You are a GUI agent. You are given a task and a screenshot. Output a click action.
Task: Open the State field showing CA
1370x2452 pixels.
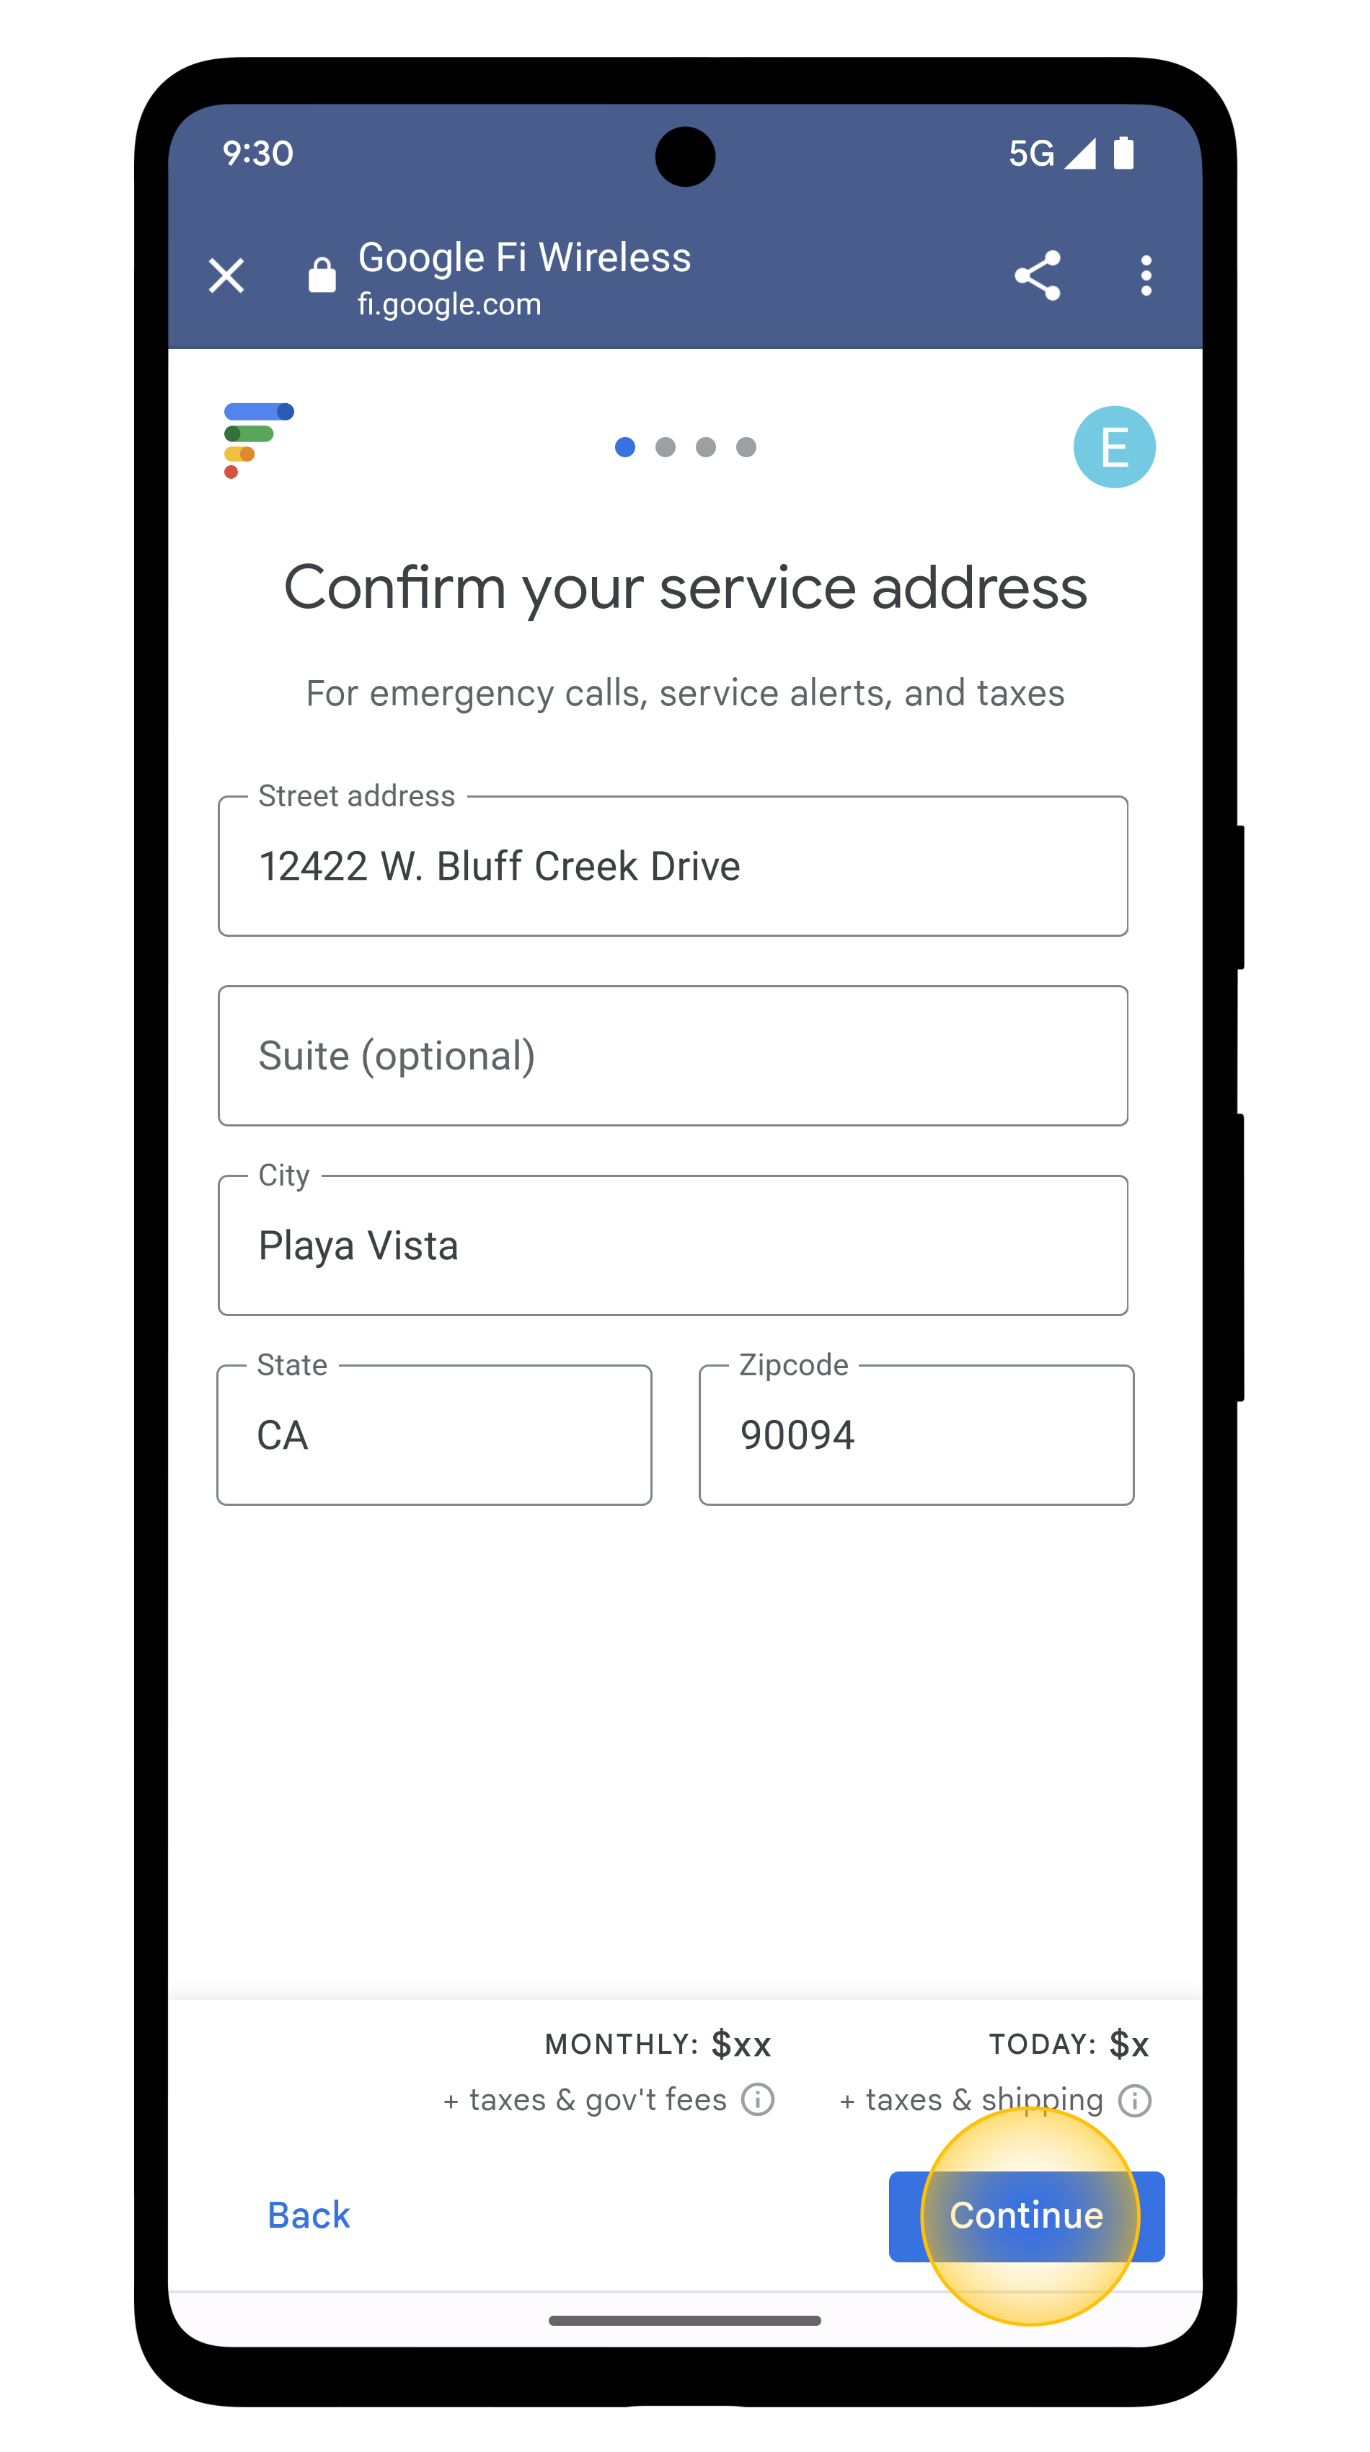pos(434,1435)
